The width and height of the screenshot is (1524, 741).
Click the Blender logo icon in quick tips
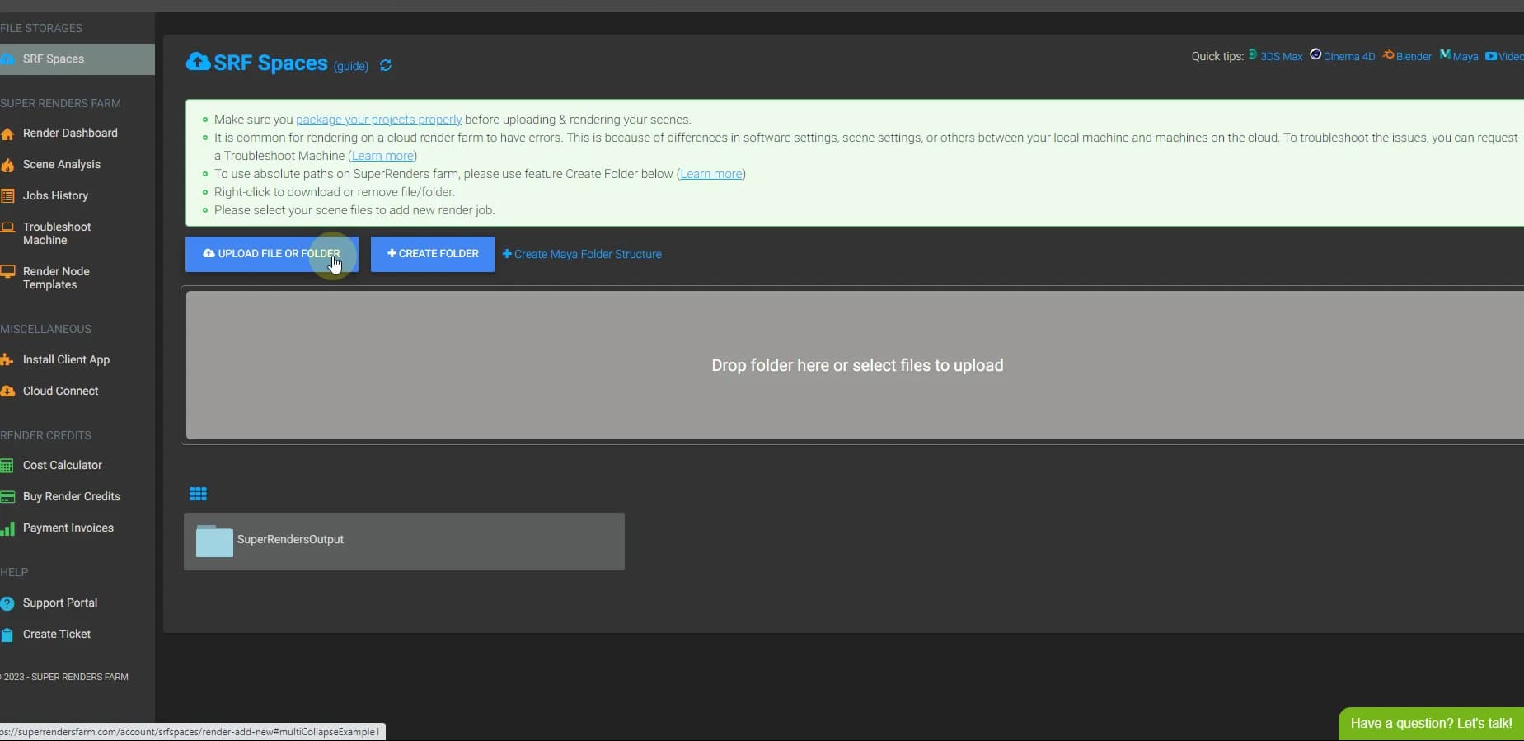point(1389,54)
